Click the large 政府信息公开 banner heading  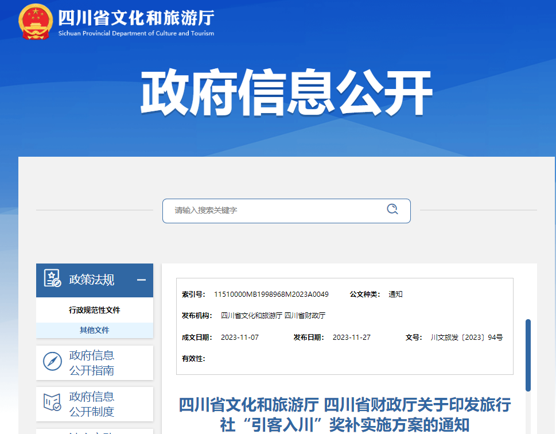point(286,93)
